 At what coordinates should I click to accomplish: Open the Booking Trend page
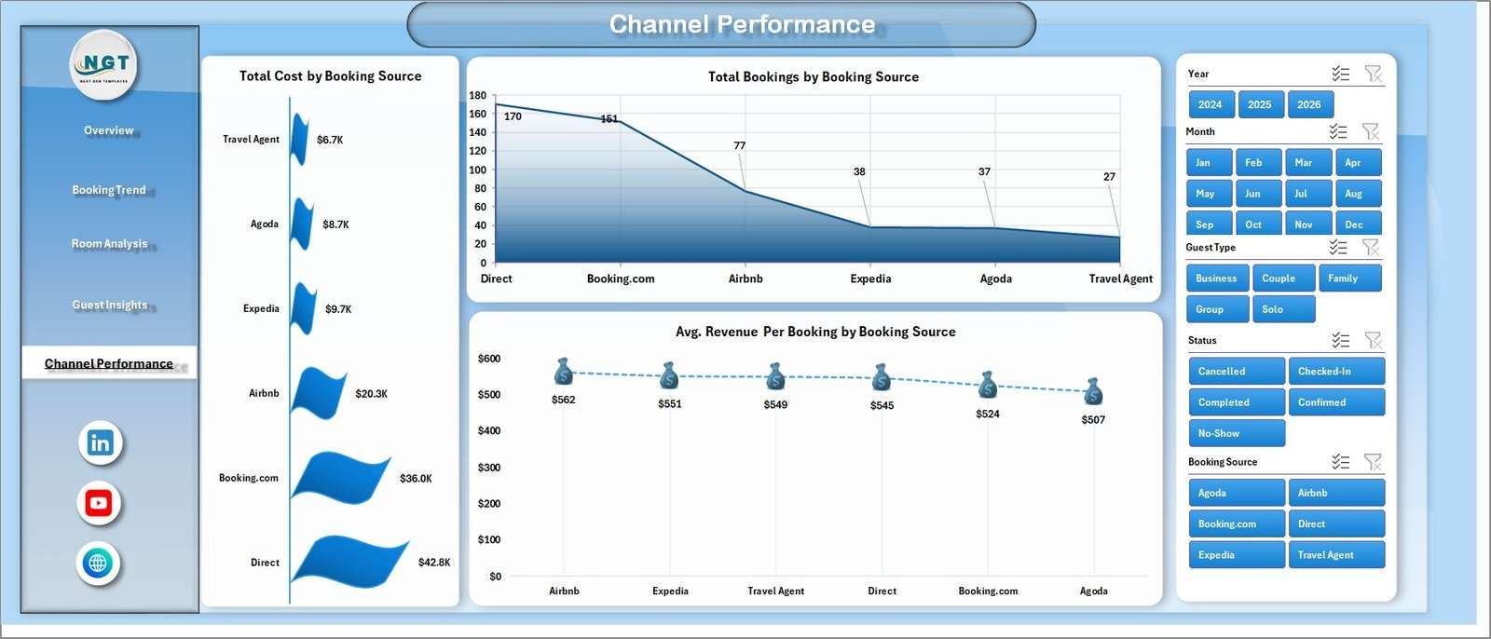109,190
